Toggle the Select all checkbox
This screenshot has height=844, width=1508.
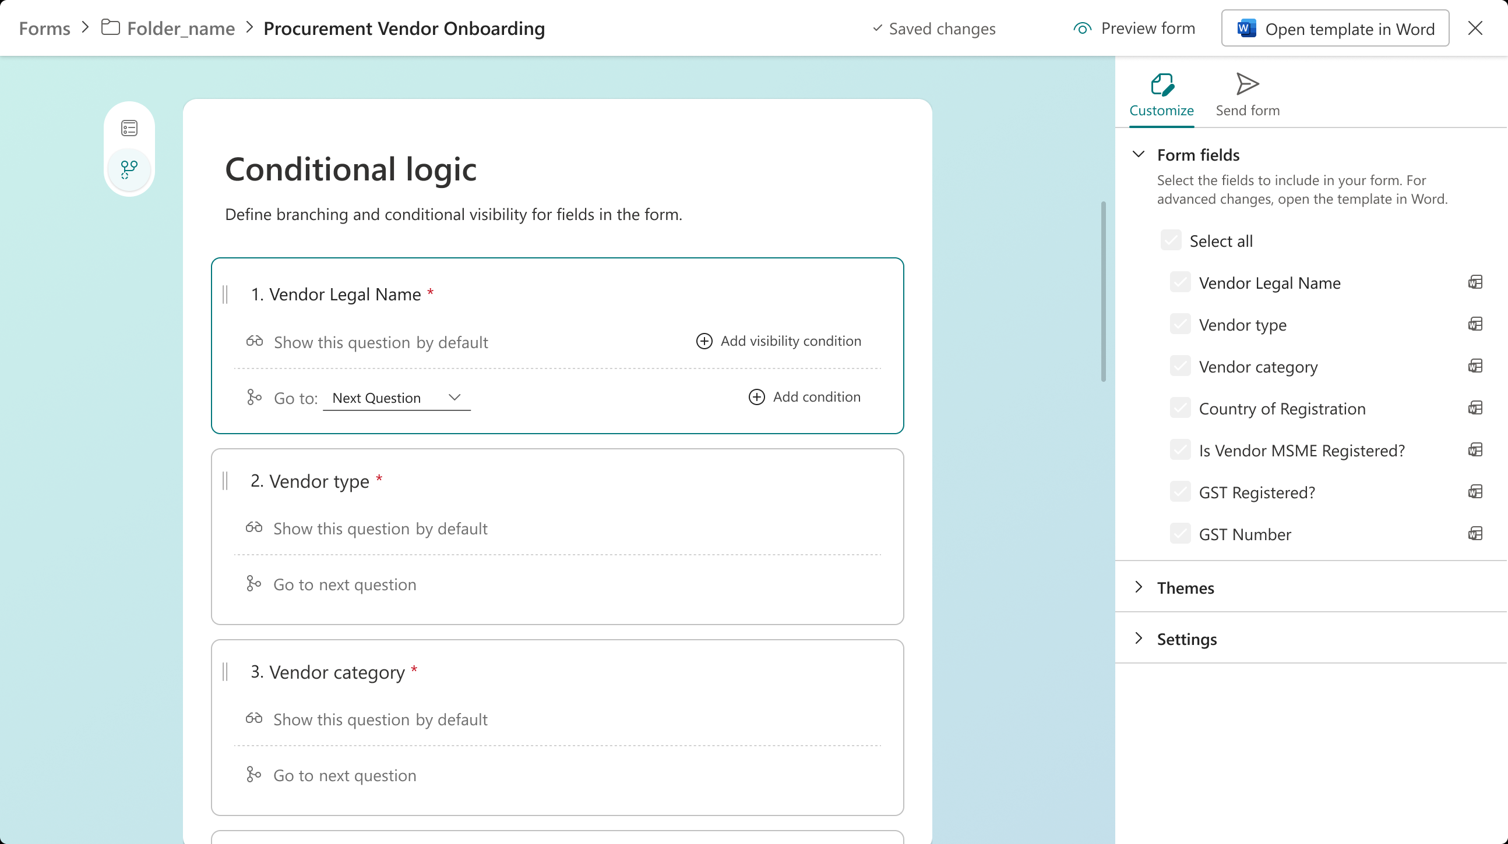pos(1171,240)
